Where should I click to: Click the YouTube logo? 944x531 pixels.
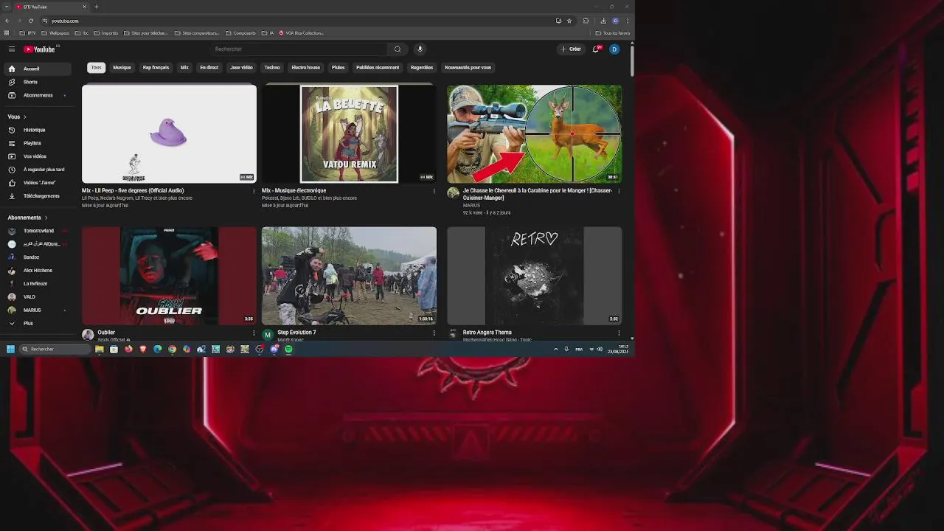click(39, 49)
